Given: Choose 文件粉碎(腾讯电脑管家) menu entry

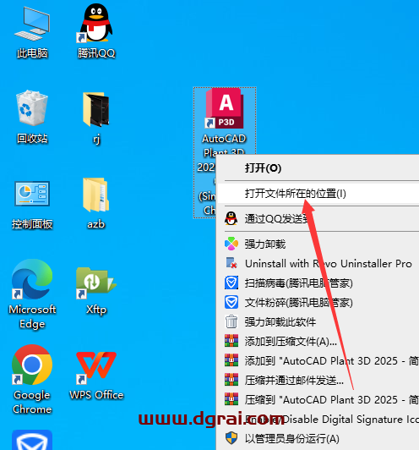Looking at the screenshot, I should (318, 303).
